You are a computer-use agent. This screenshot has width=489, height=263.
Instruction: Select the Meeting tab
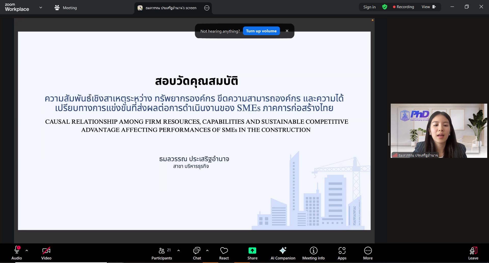coord(66,8)
